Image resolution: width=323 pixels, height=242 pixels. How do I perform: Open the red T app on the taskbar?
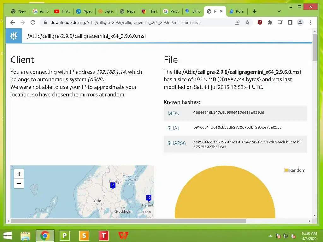[103, 236]
